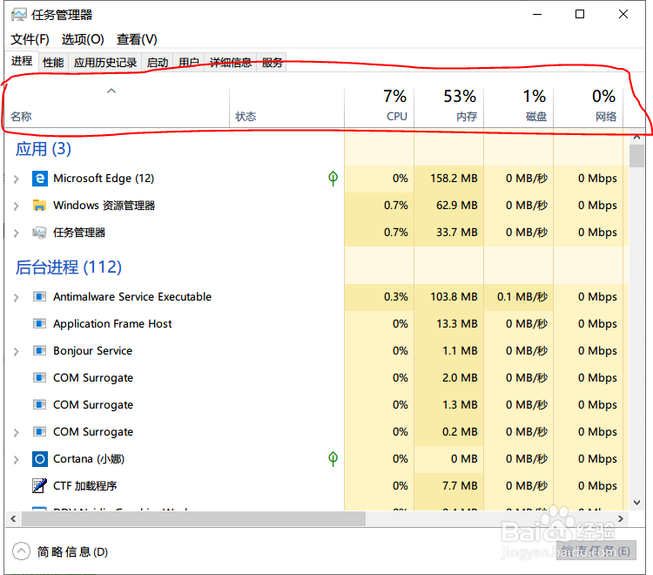This screenshot has height=575, width=653.
Task: Switch to the 详细信息 tab
Action: coord(231,63)
